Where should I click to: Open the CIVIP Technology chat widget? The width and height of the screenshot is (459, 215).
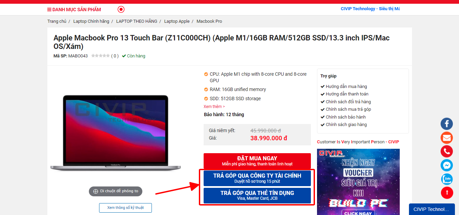click(x=432, y=209)
